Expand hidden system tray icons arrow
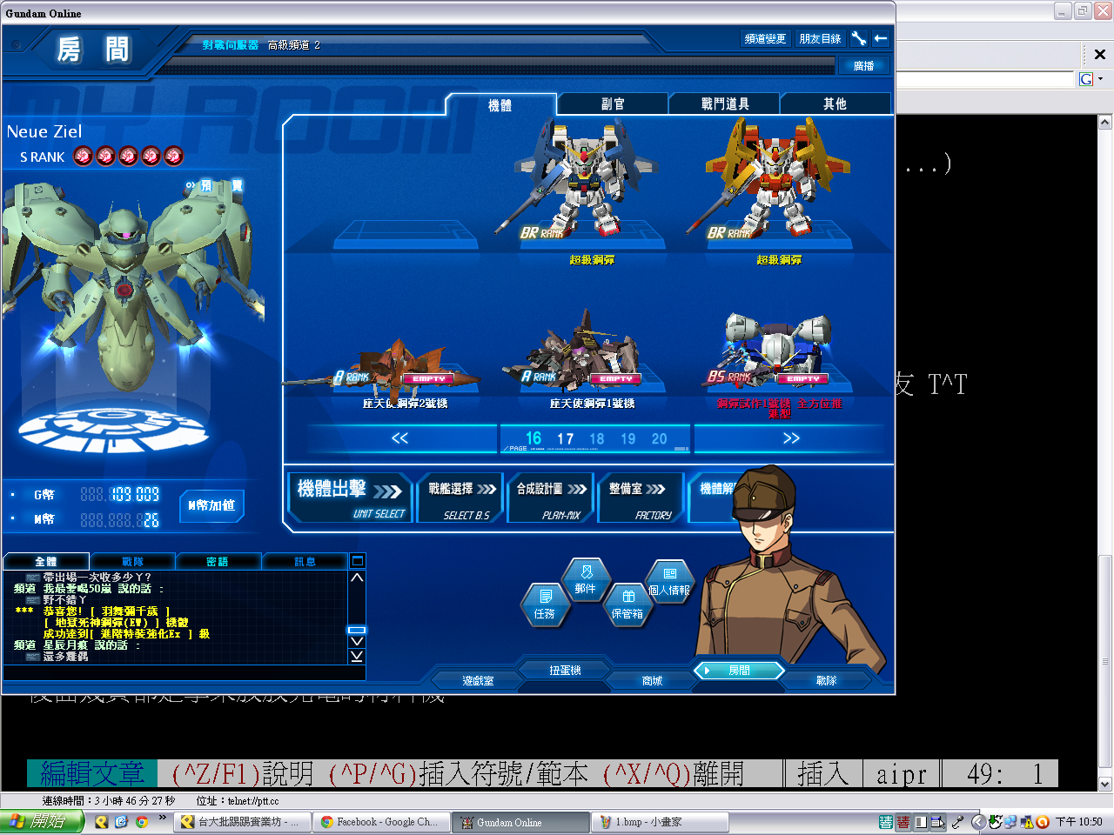Viewport: 1114px width, 835px height. click(977, 822)
